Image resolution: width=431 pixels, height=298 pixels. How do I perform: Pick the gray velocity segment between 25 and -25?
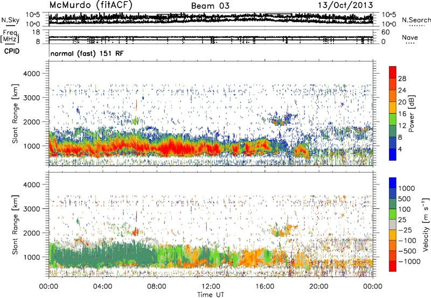tap(393, 224)
